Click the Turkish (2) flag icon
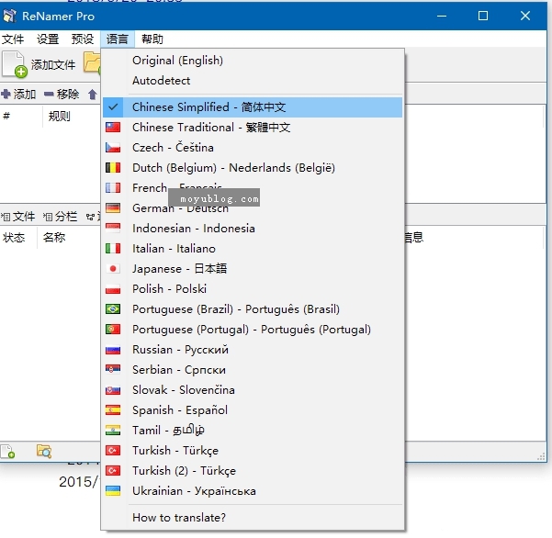Screen dimensions: 552x538 113,471
